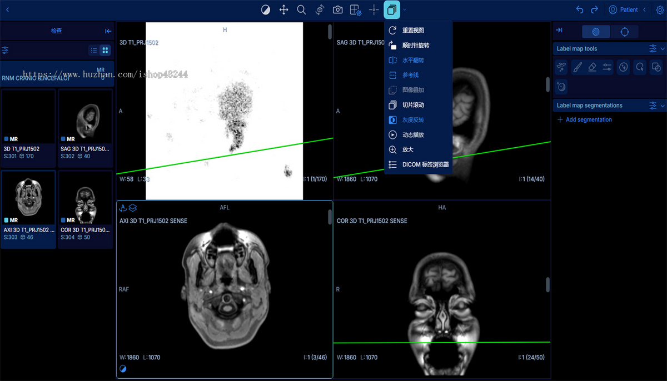Collapse the left study panel
The width and height of the screenshot is (667, 381).
click(108, 31)
